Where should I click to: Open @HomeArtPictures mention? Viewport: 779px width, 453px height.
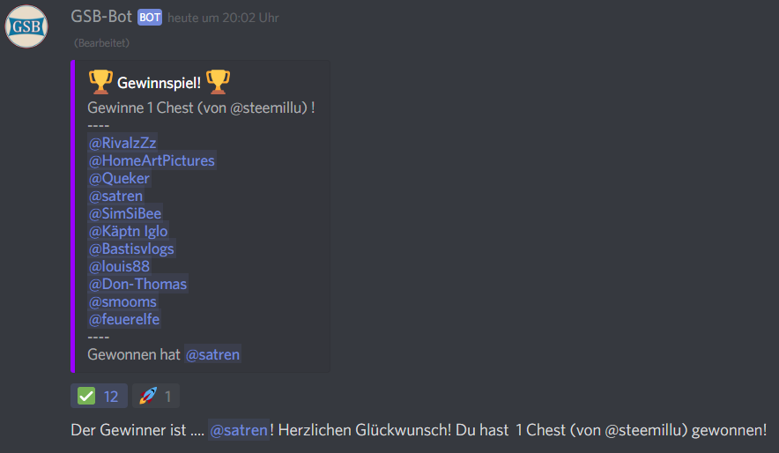click(152, 160)
